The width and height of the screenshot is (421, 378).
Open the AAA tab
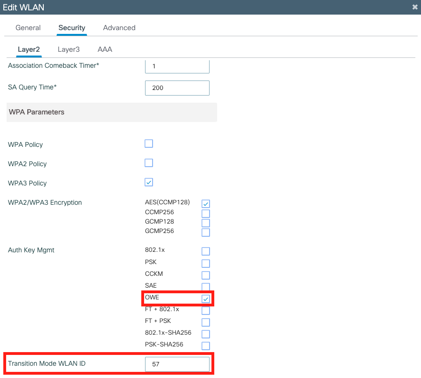pyautogui.click(x=104, y=49)
